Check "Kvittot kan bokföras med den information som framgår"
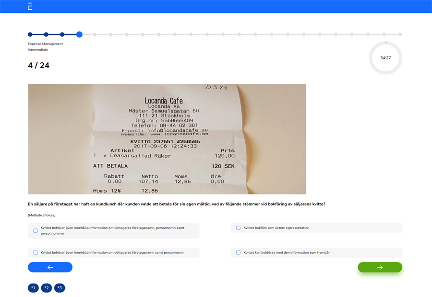The width and height of the screenshot is (432, 297). click(x=238, y=252)
